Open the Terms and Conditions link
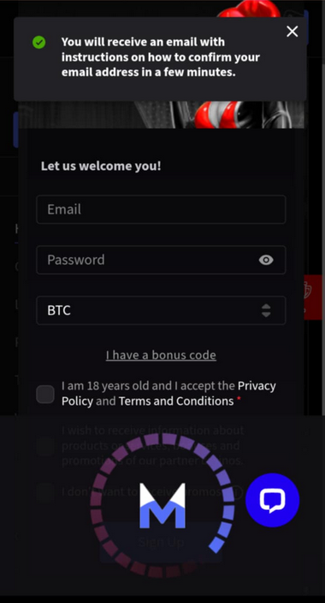 176,401
